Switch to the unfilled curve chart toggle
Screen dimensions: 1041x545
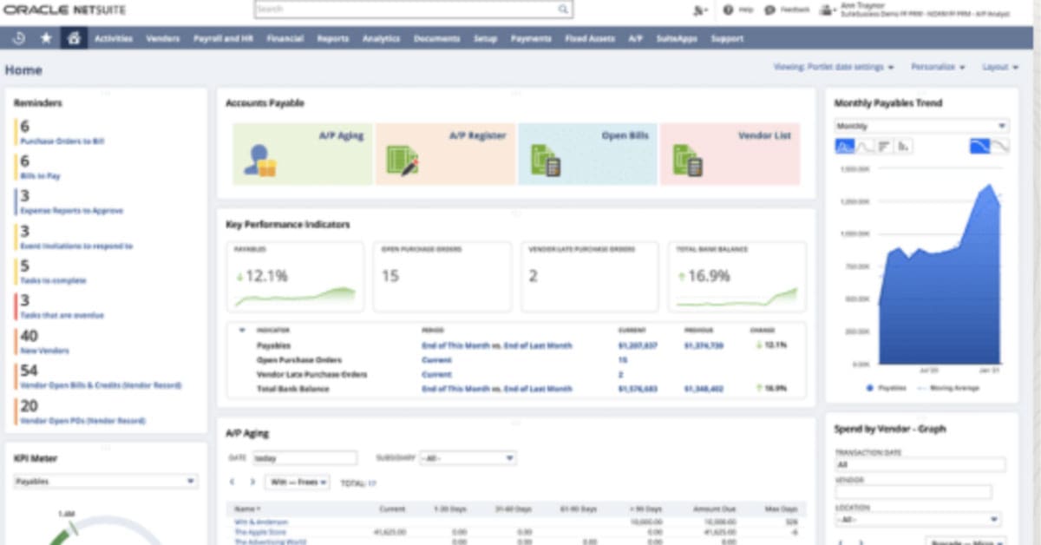click(1000, 147)
